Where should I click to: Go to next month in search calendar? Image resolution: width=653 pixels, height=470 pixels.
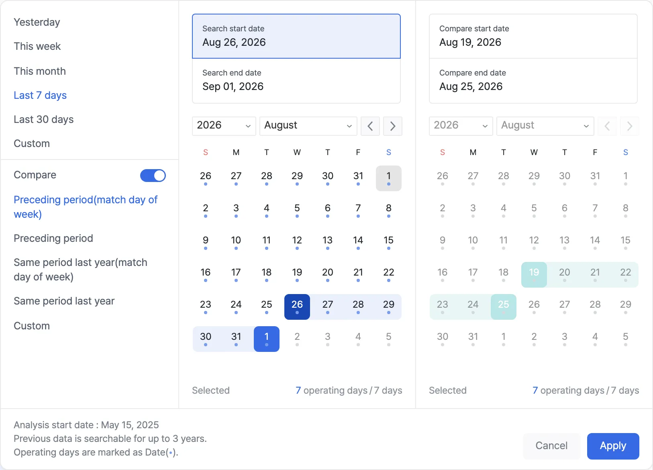(393, 126)
